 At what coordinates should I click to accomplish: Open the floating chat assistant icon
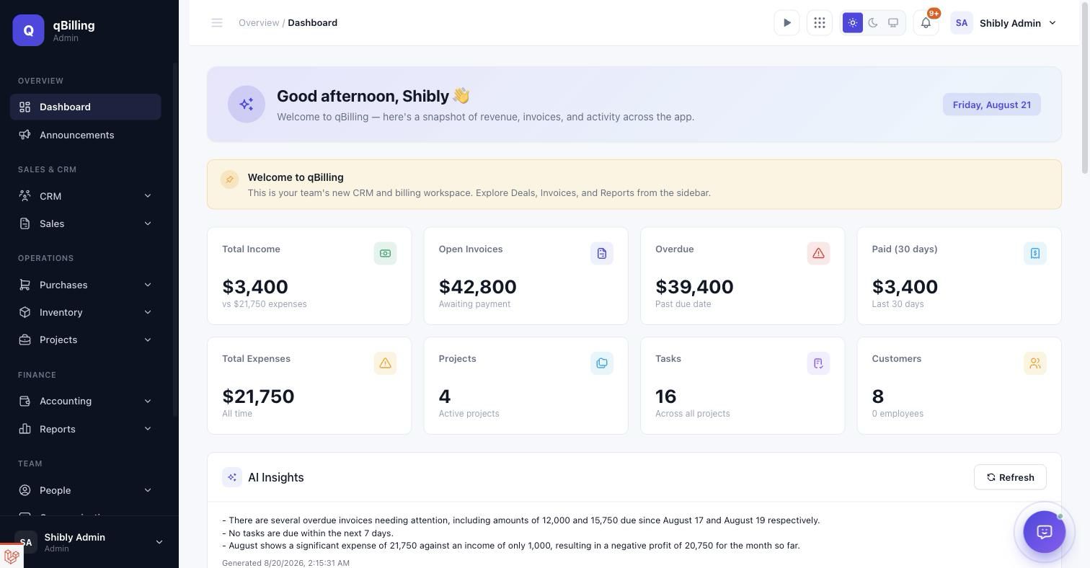point(1045,532)
